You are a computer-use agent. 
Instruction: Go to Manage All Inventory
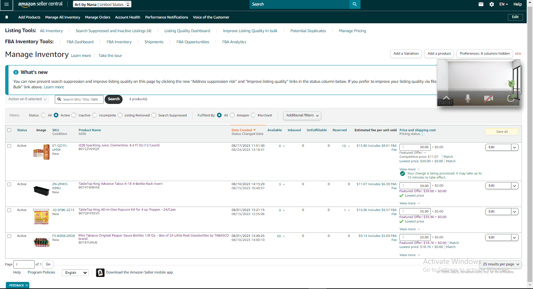tap(63, 17)
